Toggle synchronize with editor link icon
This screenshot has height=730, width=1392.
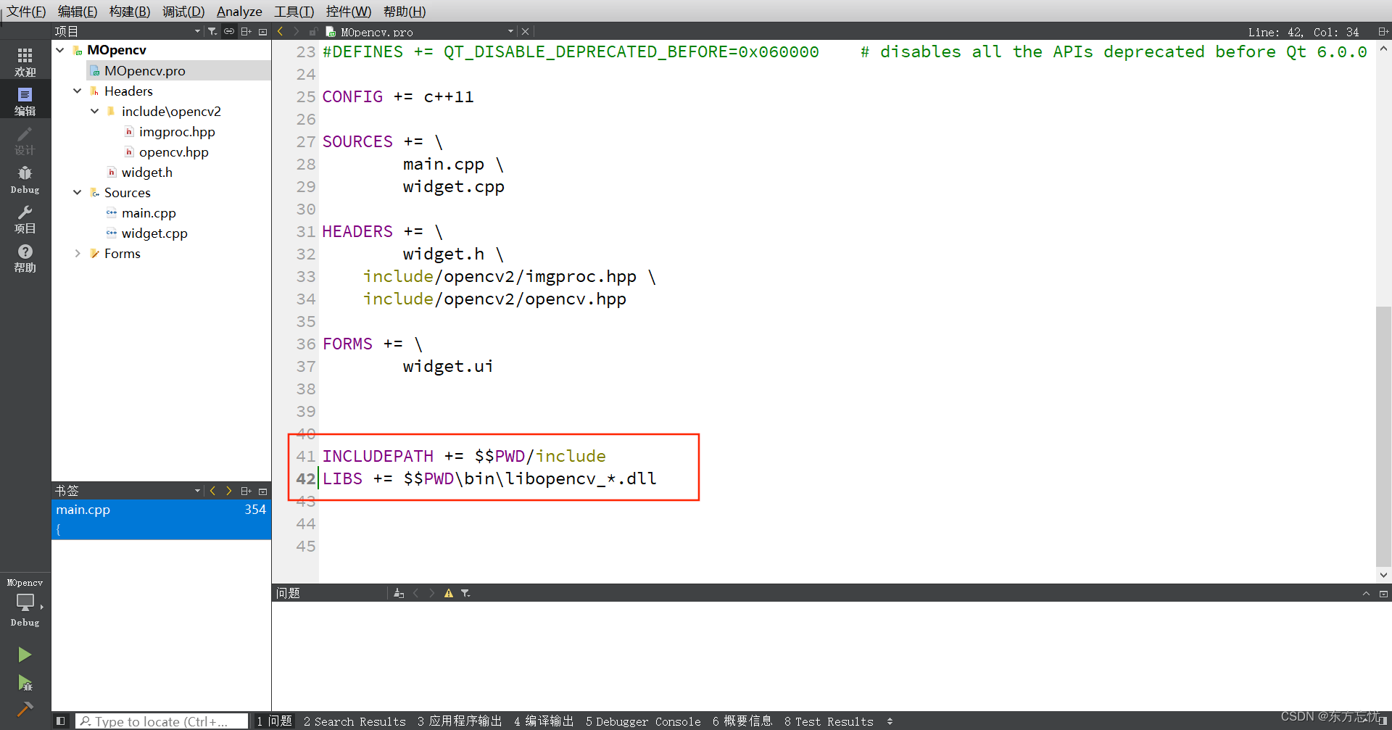pyautogui.click(x=229, y=31)
